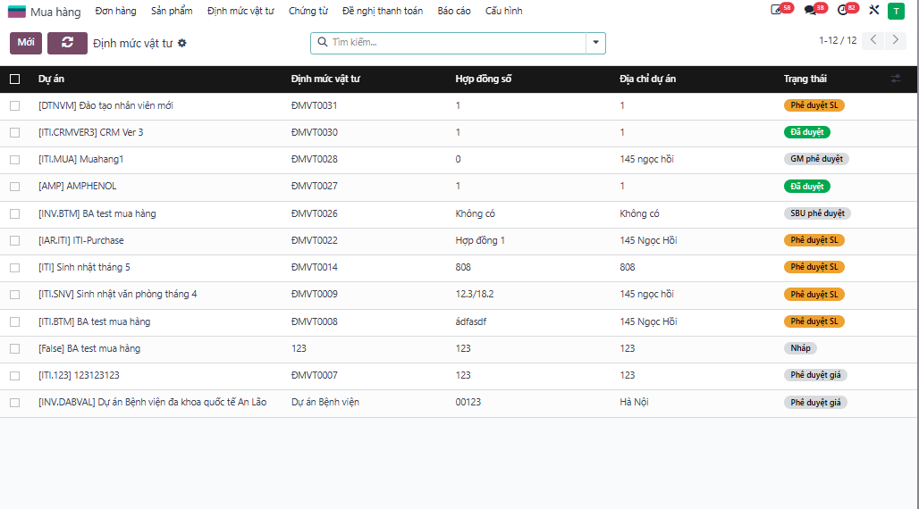Open the Chứng từ menu
The height and width of the screenshot is (509, 919).
[x=308, y=11]
